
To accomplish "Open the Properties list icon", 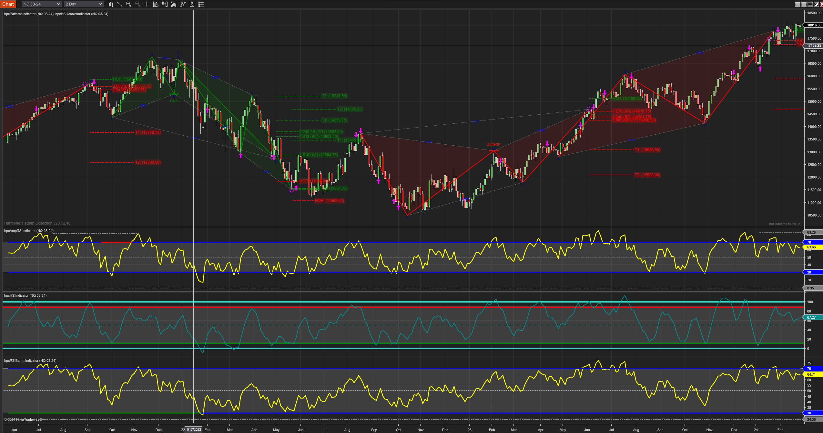I will 201,4.
